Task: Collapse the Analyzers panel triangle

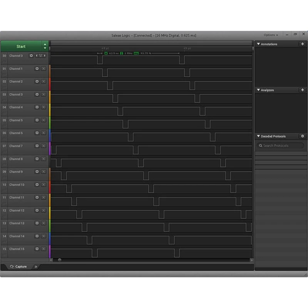Action: [x=258, y=90]
